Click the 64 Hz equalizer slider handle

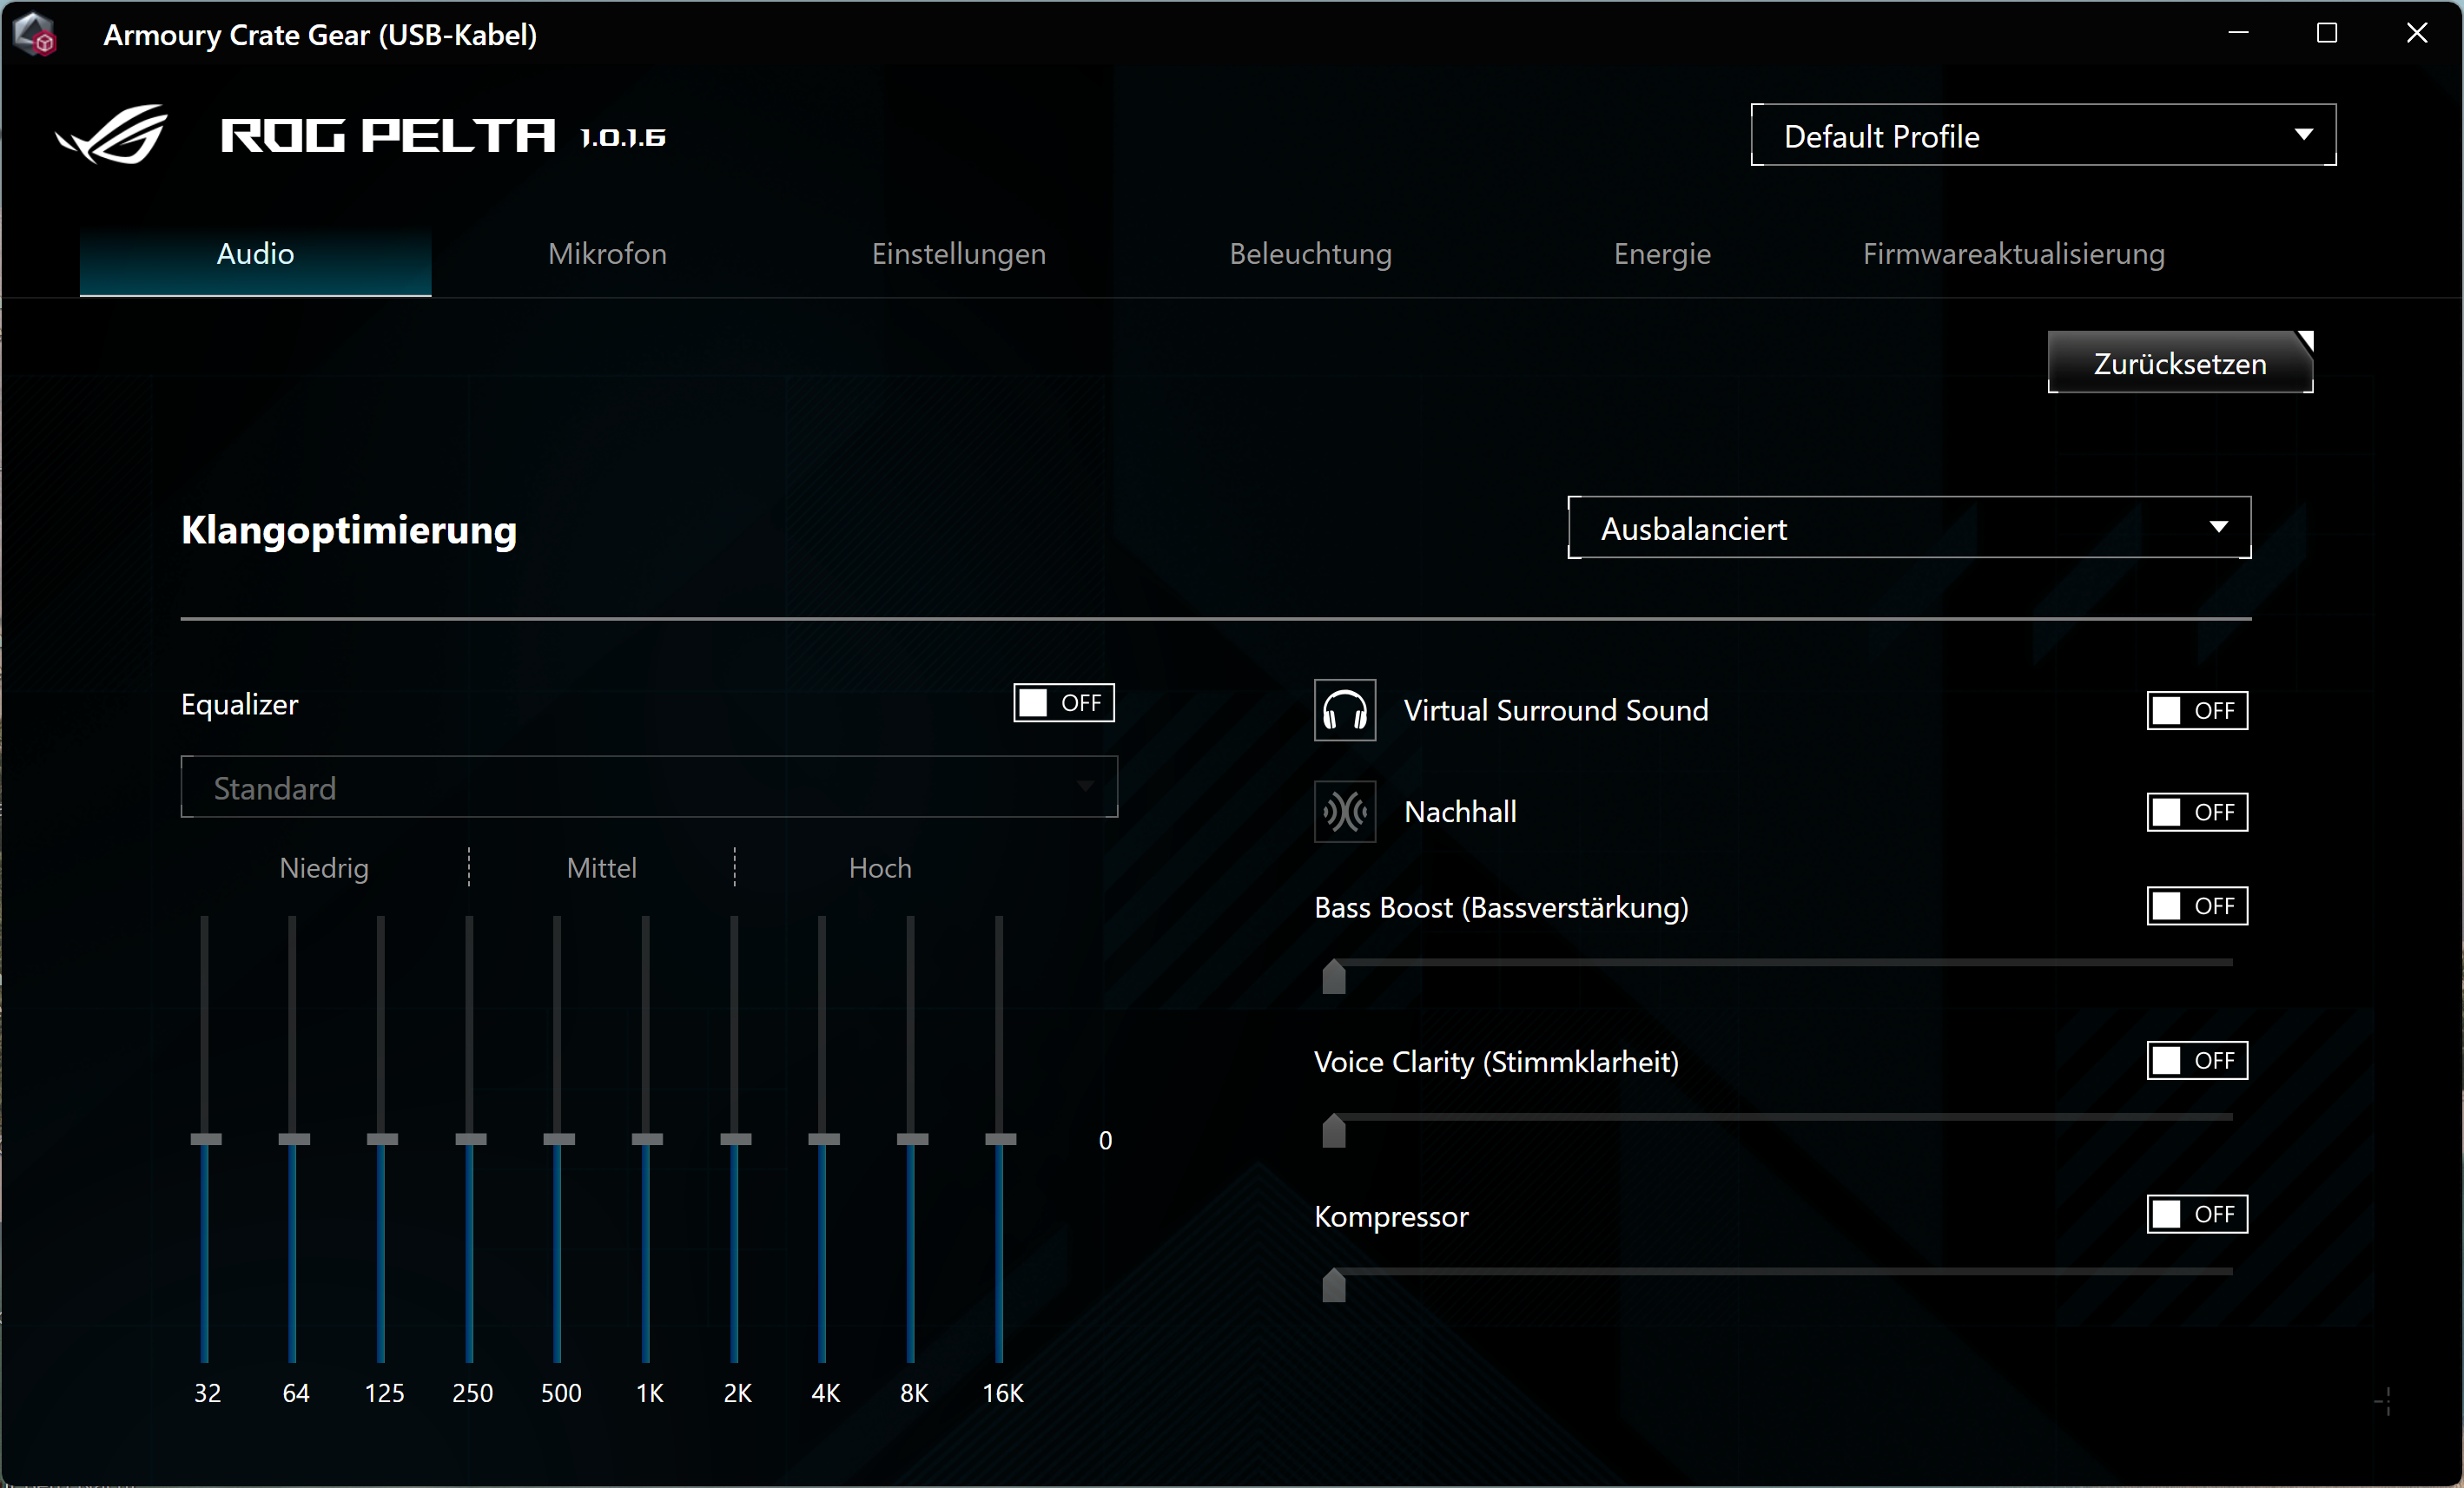point(294,1139)
